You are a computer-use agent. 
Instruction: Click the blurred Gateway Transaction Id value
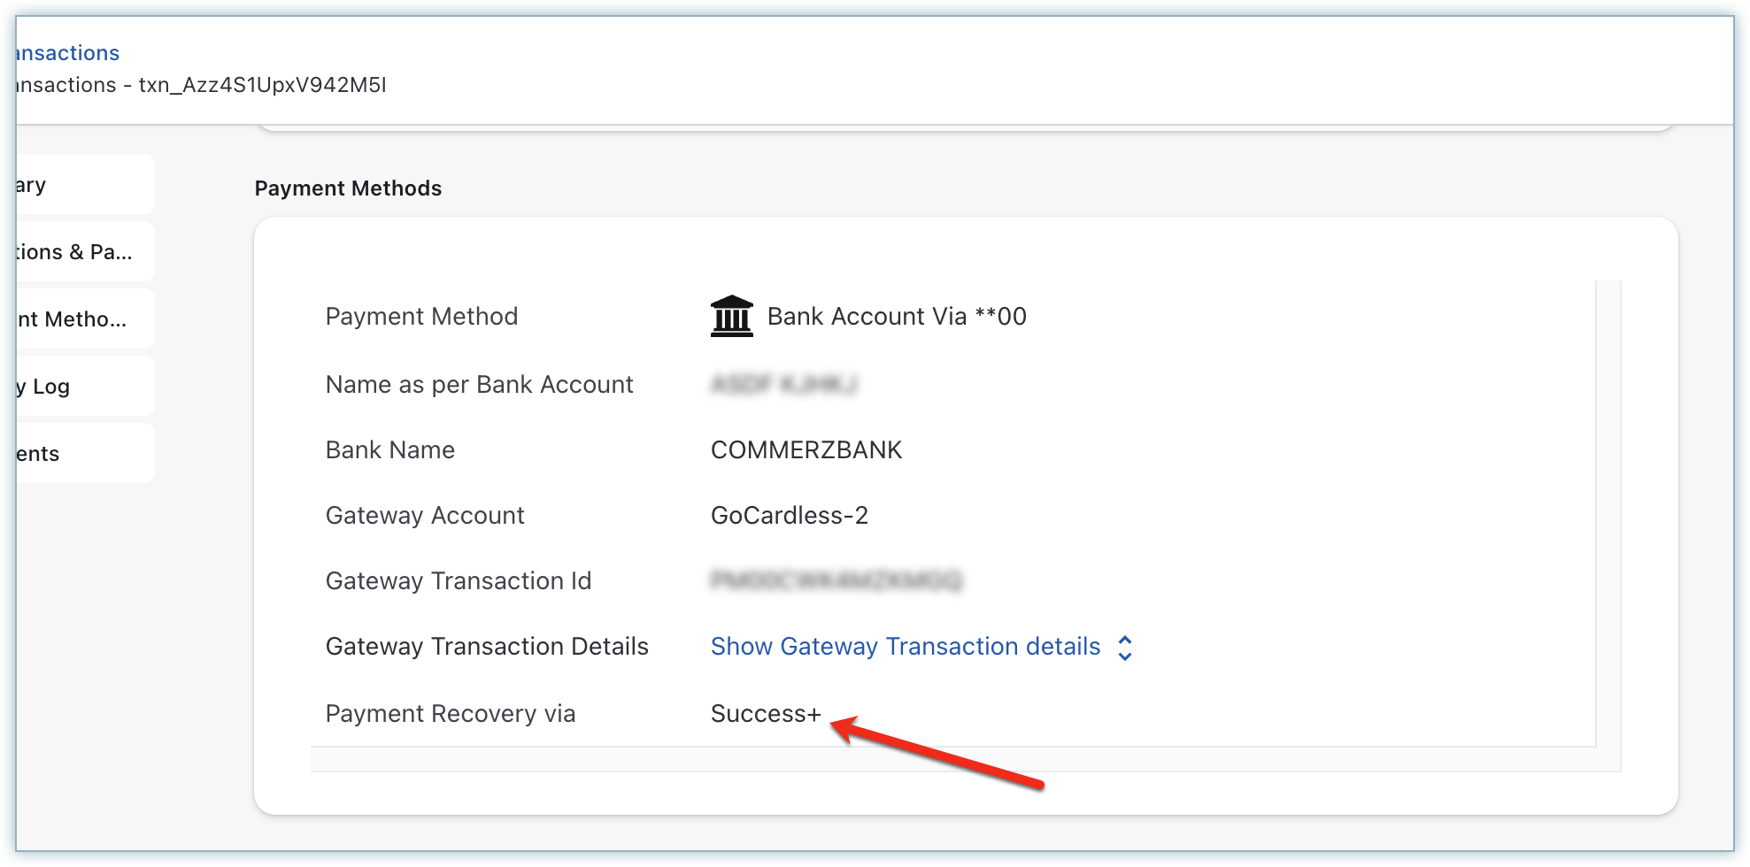pos(836,581)
